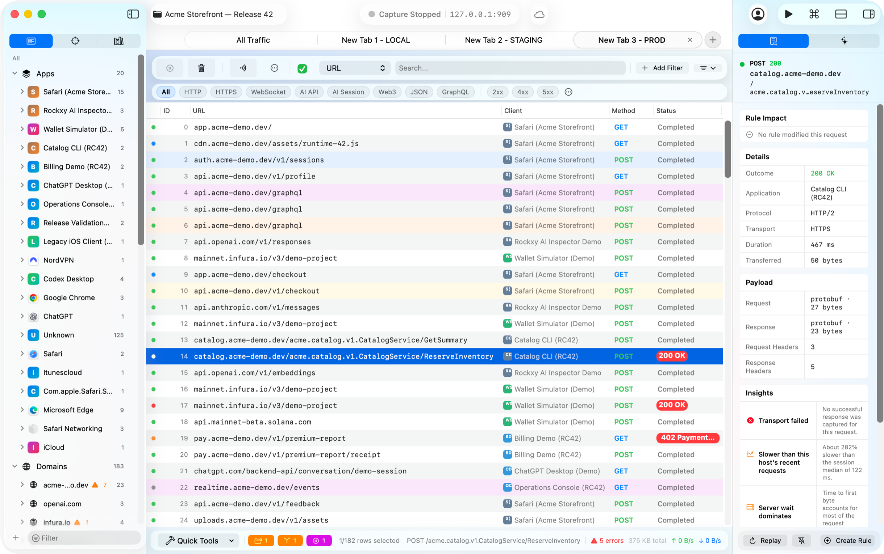Add a new tab with plus button
The width and height of the screenshot is (884, 554).
tap(712, 40)
